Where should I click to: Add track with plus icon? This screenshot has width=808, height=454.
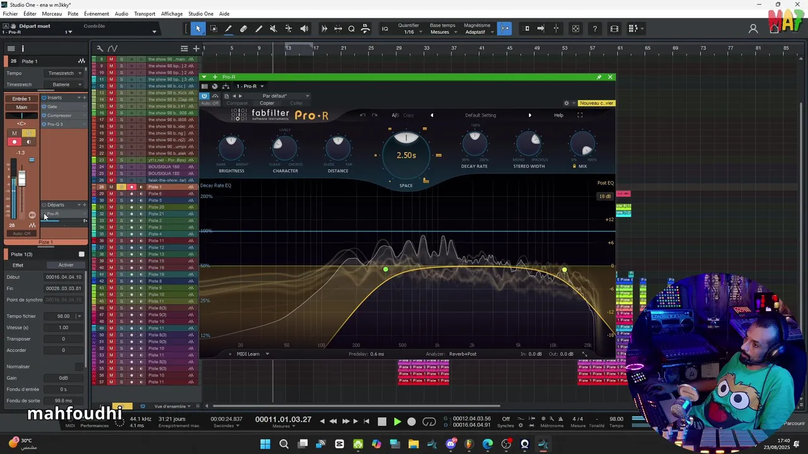point(196,49)
